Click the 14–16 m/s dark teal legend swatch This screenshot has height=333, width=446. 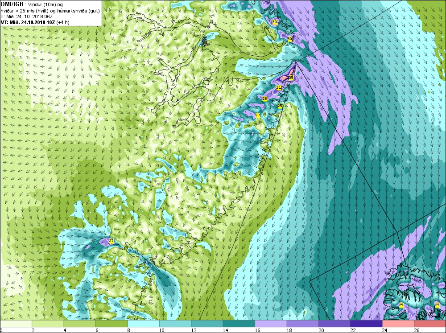(239, 324)
